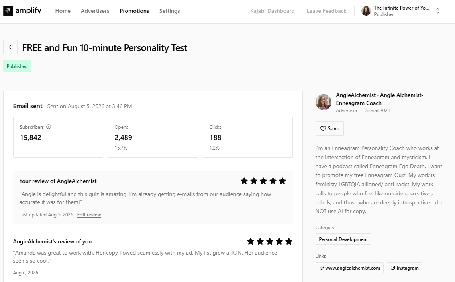Click AngieAlchemist's profile photo
This screenshot has width=455, height=282.
324,102
